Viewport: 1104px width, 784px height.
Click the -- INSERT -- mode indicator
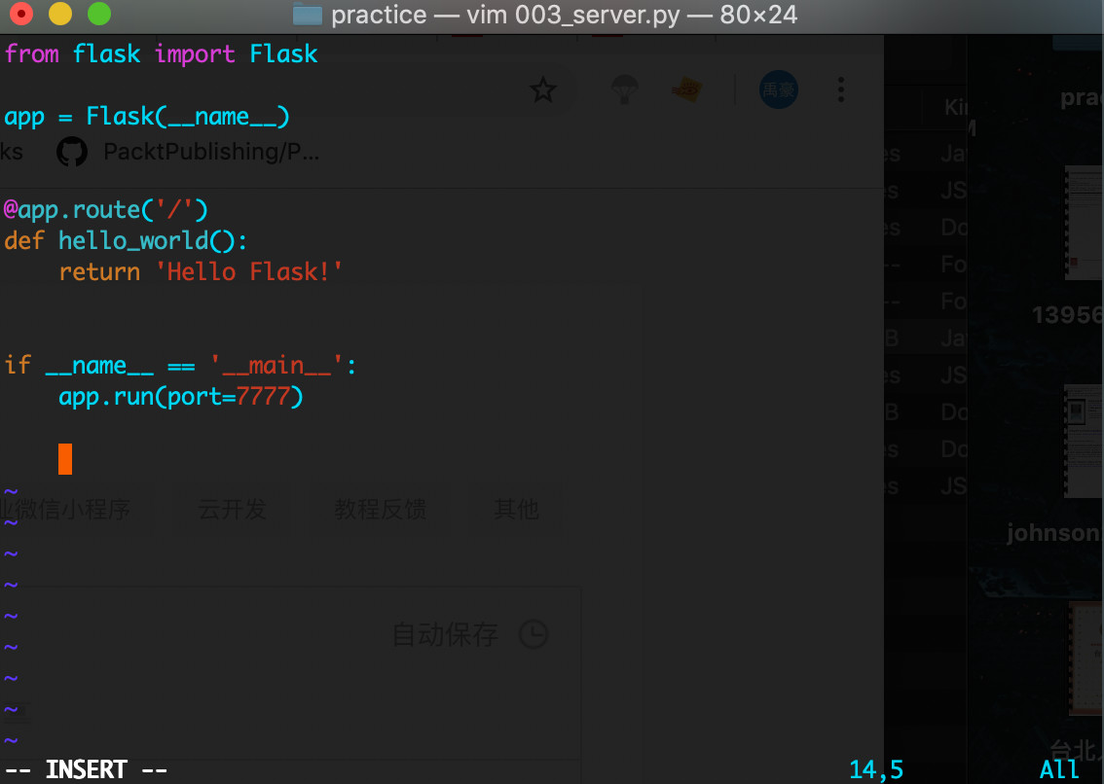[86, 769]
